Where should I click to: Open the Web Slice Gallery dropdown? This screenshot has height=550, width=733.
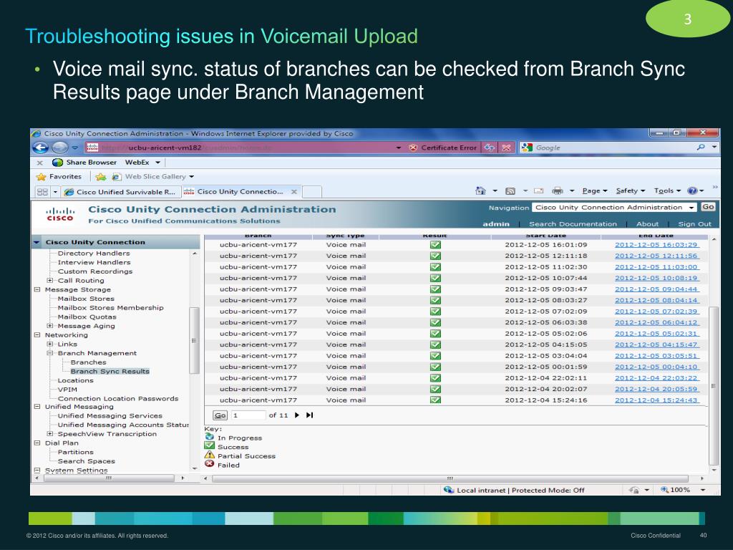coord(191,177)
